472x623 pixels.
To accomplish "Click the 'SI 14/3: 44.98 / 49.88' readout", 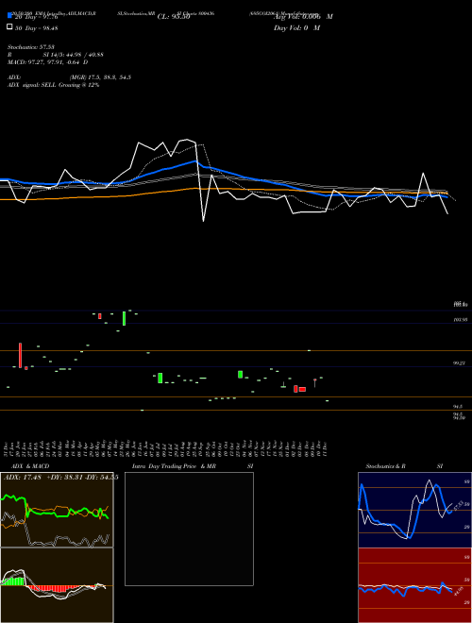I will (x=74, y=55).
